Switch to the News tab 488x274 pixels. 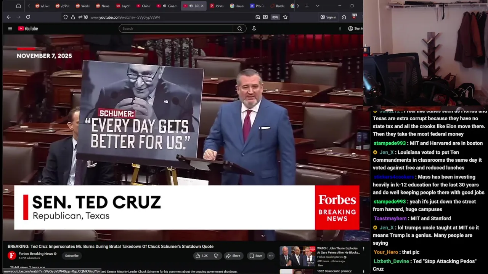point(103,6)
